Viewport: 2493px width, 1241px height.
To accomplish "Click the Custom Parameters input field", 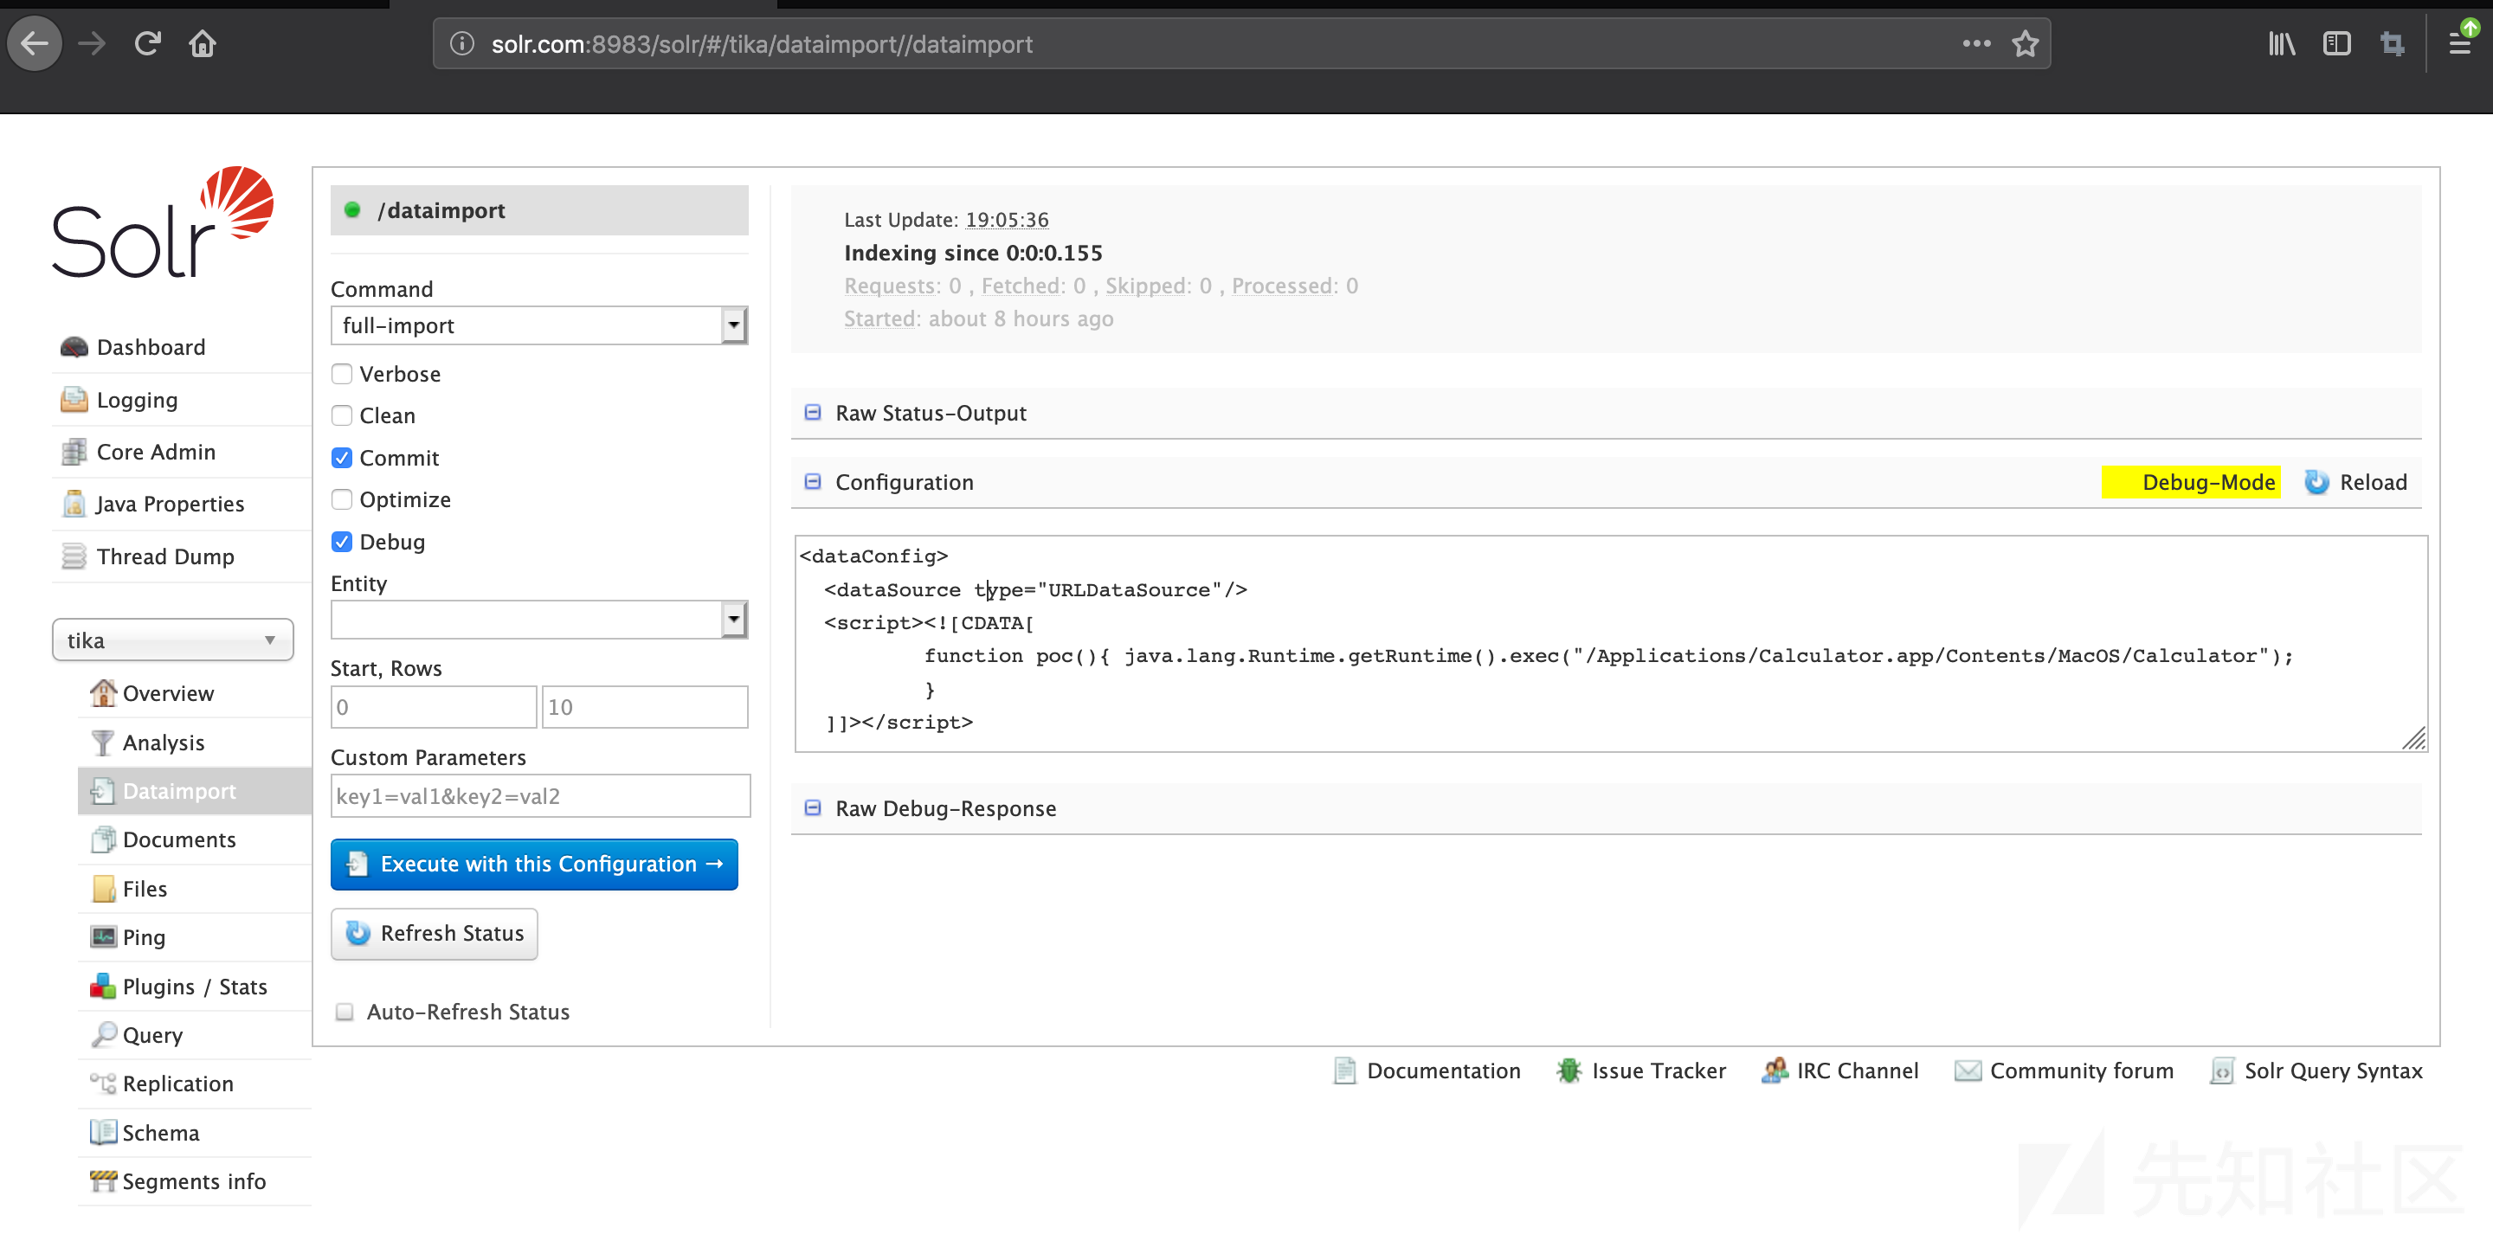I will click(x=541, y=796).
